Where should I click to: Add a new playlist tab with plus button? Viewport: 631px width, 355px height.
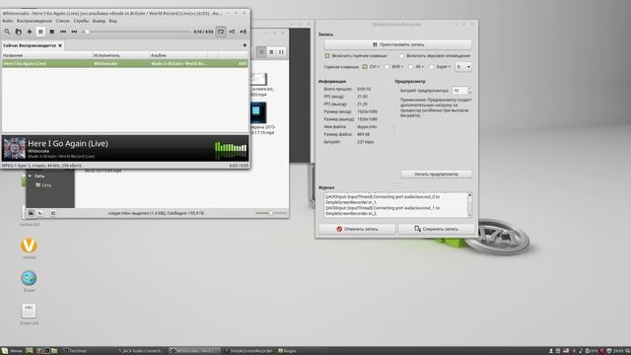[x=245, y=45]
